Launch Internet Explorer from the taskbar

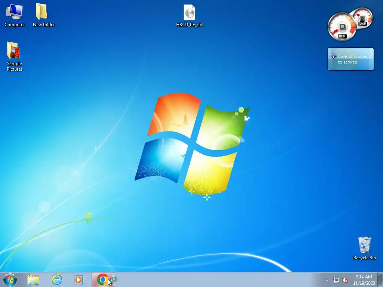coord(56,280)
